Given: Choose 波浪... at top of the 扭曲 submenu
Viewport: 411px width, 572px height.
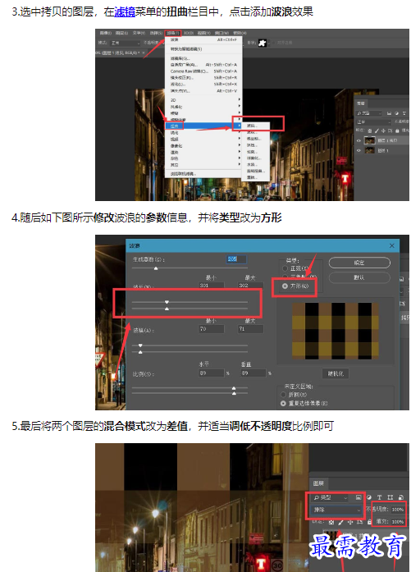Looking at the screenshot, I should (x=256, y=126).
